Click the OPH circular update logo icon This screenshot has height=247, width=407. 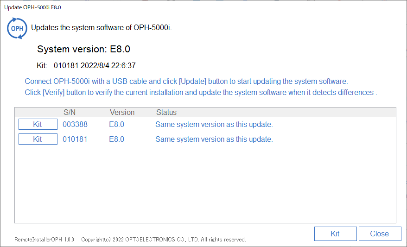pyautogui.click(x=17, y=29)
